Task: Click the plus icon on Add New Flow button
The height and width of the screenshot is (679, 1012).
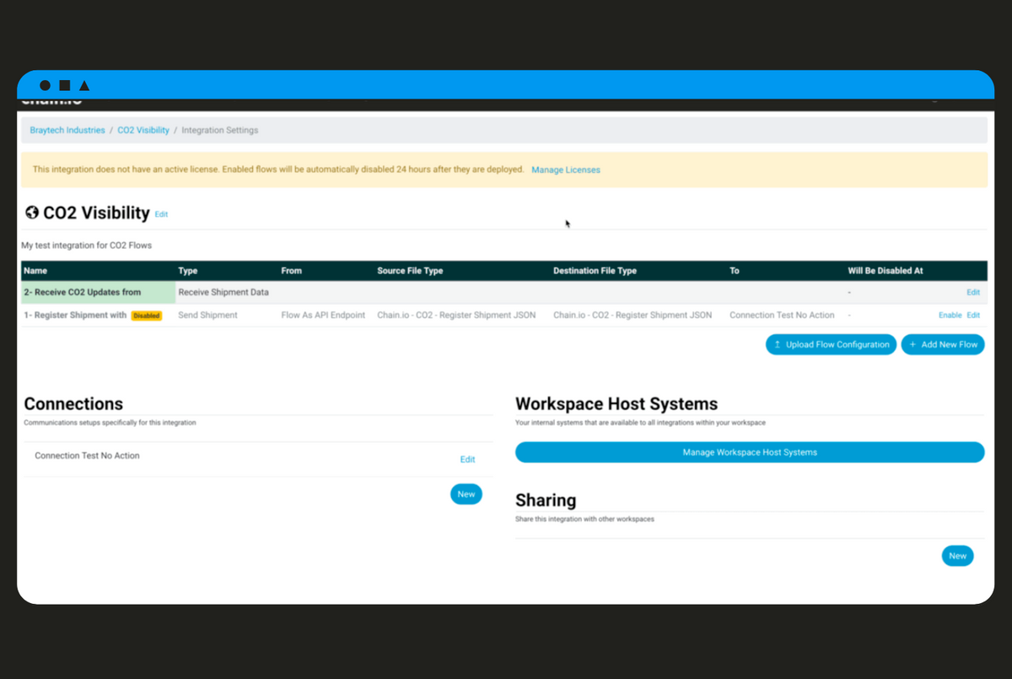Action: coord(912,344)
